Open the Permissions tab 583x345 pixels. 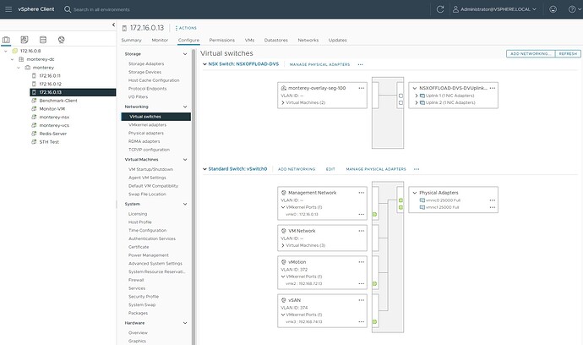tap(221, 40)
